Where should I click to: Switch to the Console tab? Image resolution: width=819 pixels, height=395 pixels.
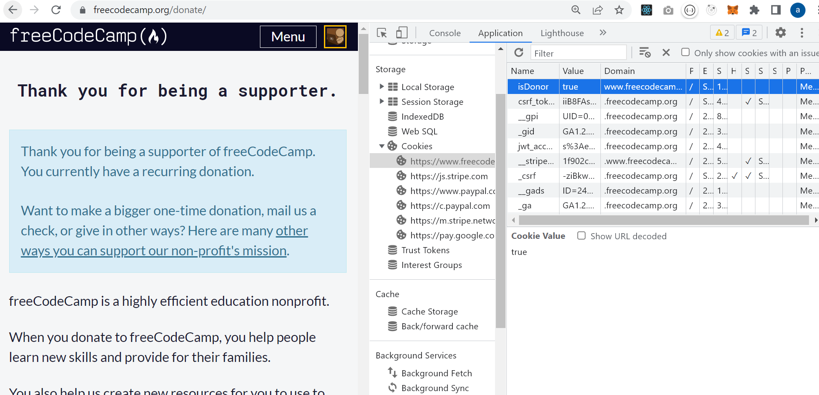pyautogui.click(x=445, y=33)
